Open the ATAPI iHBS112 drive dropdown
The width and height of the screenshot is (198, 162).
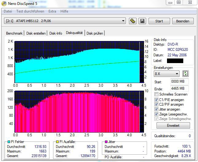[65, 21]
